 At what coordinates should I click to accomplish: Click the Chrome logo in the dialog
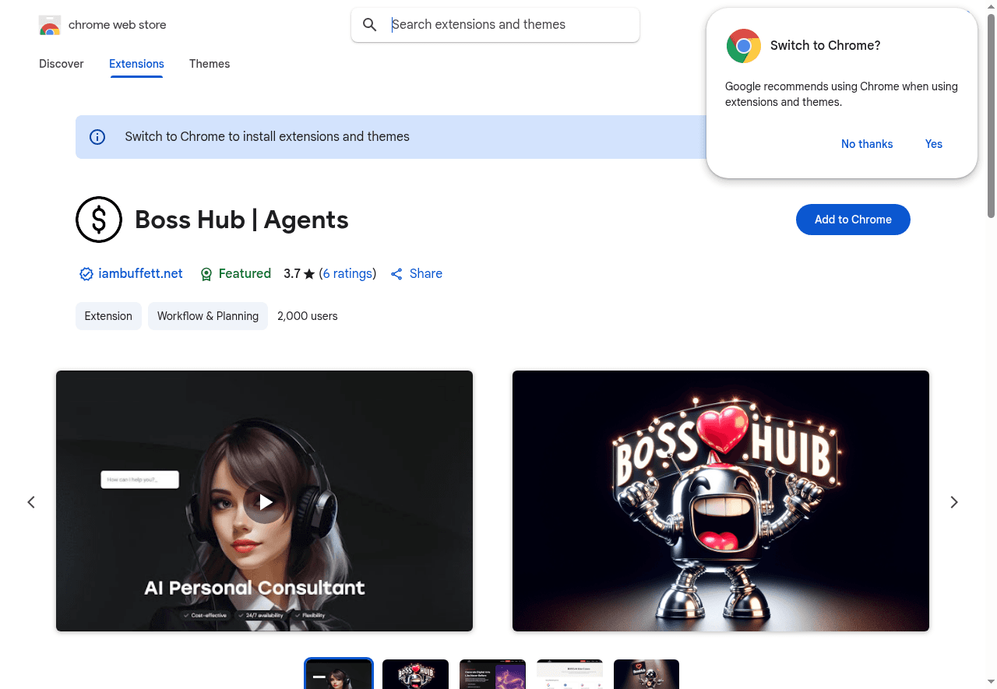tap(743, 46)
